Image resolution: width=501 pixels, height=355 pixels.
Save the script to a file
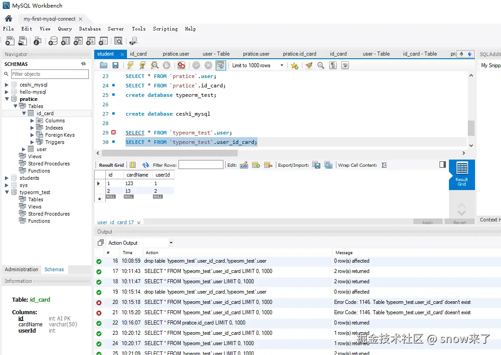coord(115,65)
